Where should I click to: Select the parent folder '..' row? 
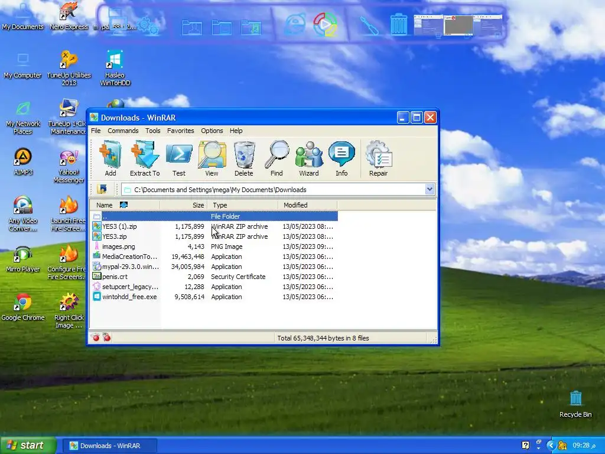pyautogui.click(x=214, y=216)
